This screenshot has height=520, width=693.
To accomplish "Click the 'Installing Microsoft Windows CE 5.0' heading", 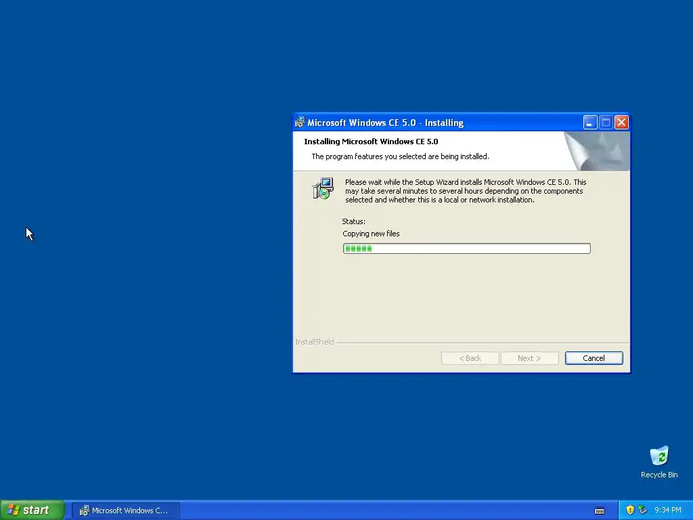I will (x=371, y=142).
